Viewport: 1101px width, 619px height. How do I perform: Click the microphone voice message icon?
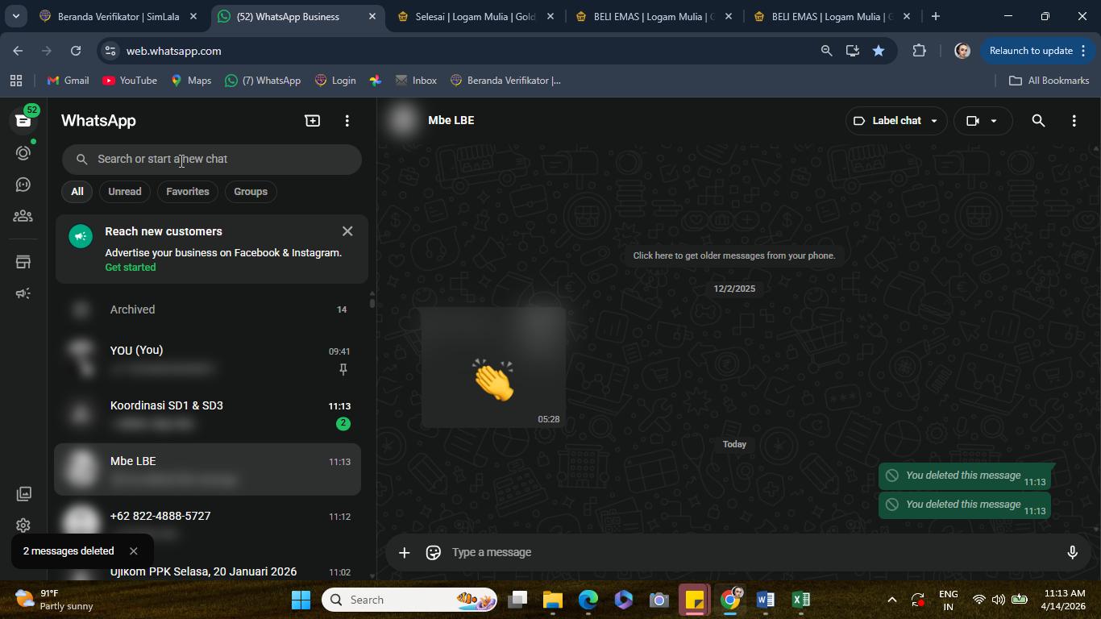tap(1072, 552)
